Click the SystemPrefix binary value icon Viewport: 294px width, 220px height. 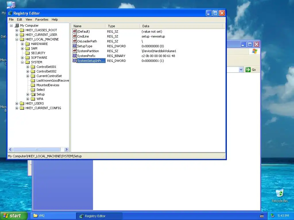pos(75,56)
